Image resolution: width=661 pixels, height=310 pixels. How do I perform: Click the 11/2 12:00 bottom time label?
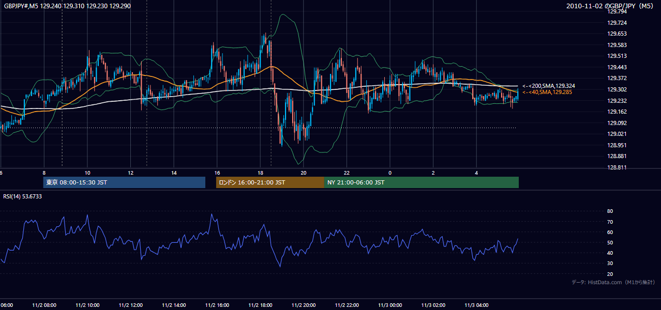pyautogui.click(x=131, y=305)
